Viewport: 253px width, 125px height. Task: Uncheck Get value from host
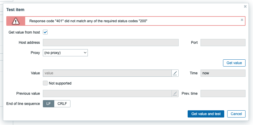tap(45, 32)
